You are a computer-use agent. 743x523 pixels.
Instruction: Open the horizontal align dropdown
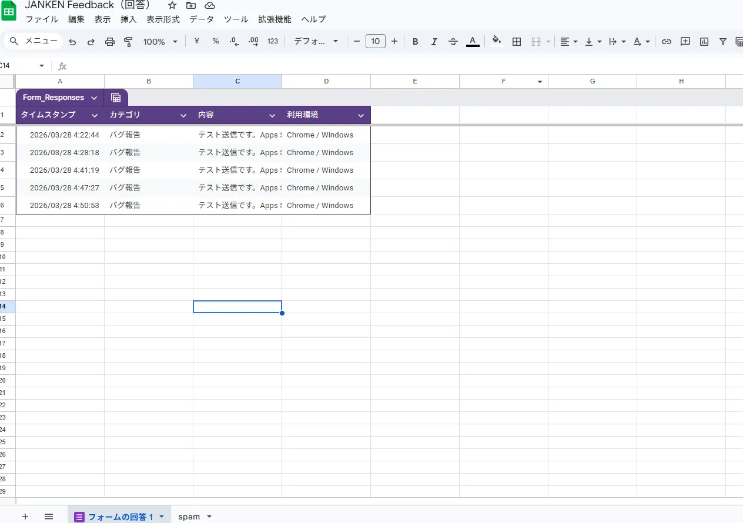click(x=568, y=42)
